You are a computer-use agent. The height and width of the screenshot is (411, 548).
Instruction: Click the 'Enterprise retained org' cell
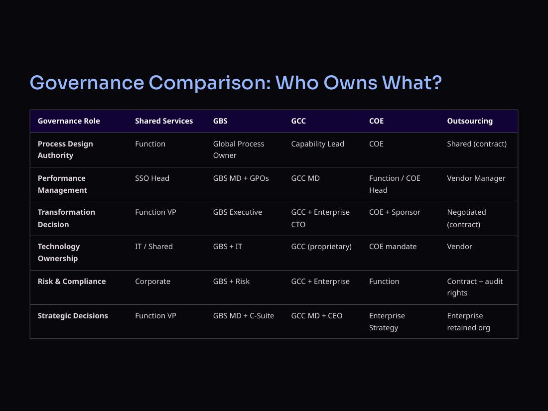tap(469, 321)
